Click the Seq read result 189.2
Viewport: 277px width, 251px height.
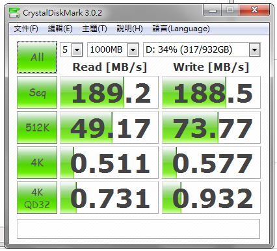click(109, 92)
